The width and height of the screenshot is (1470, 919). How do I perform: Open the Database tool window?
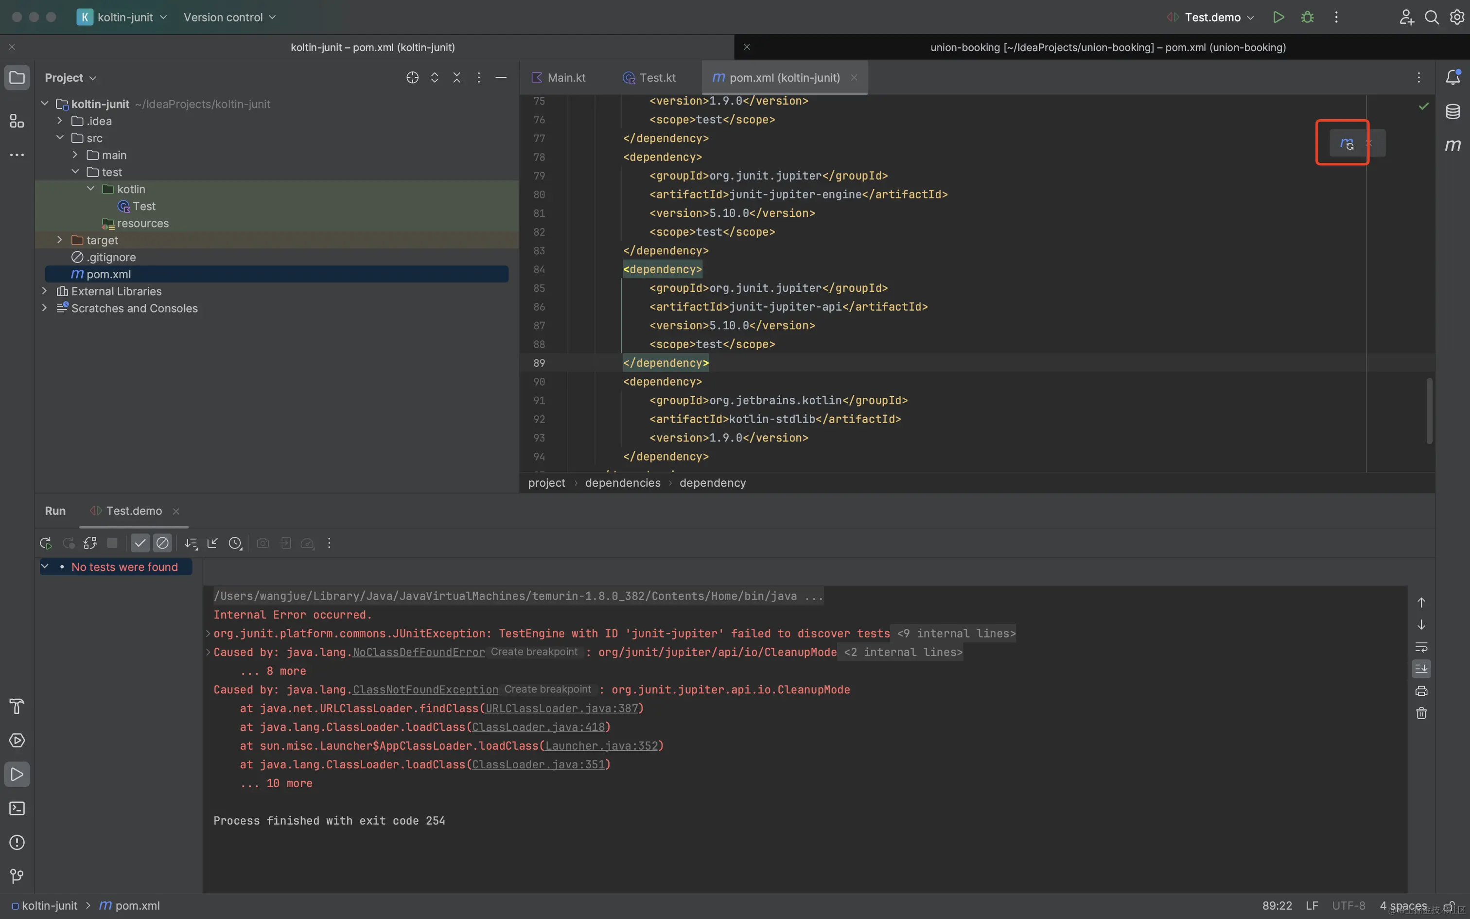(x=1453, y=111)
